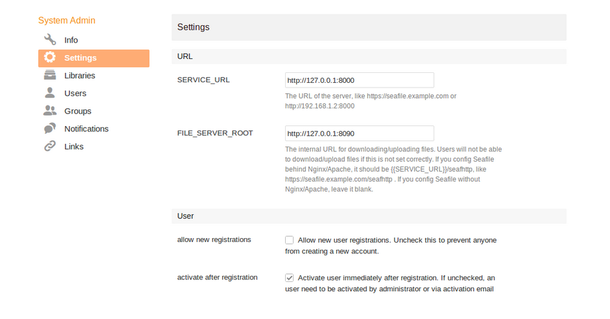Viewport: 610px width, 319px height.
Task: Click the two-person Groups icon
Action: (x=50, y=111)
